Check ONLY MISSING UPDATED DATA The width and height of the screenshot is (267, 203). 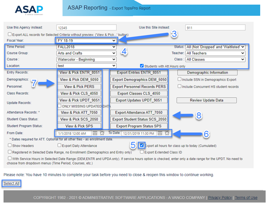click(59, 106)
